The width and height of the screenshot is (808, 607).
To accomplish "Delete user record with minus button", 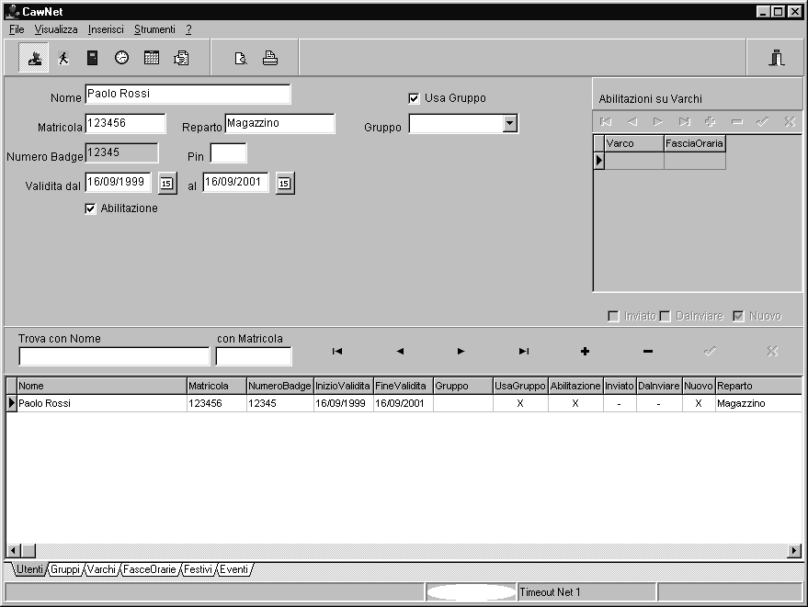I will (648, 351).
